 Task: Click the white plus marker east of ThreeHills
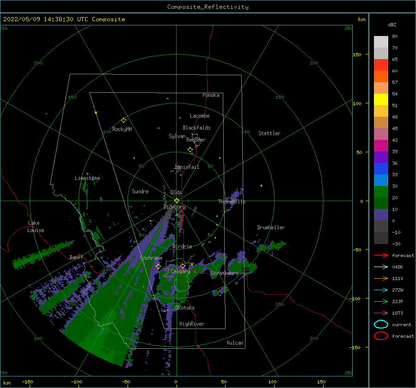point(261,185)
